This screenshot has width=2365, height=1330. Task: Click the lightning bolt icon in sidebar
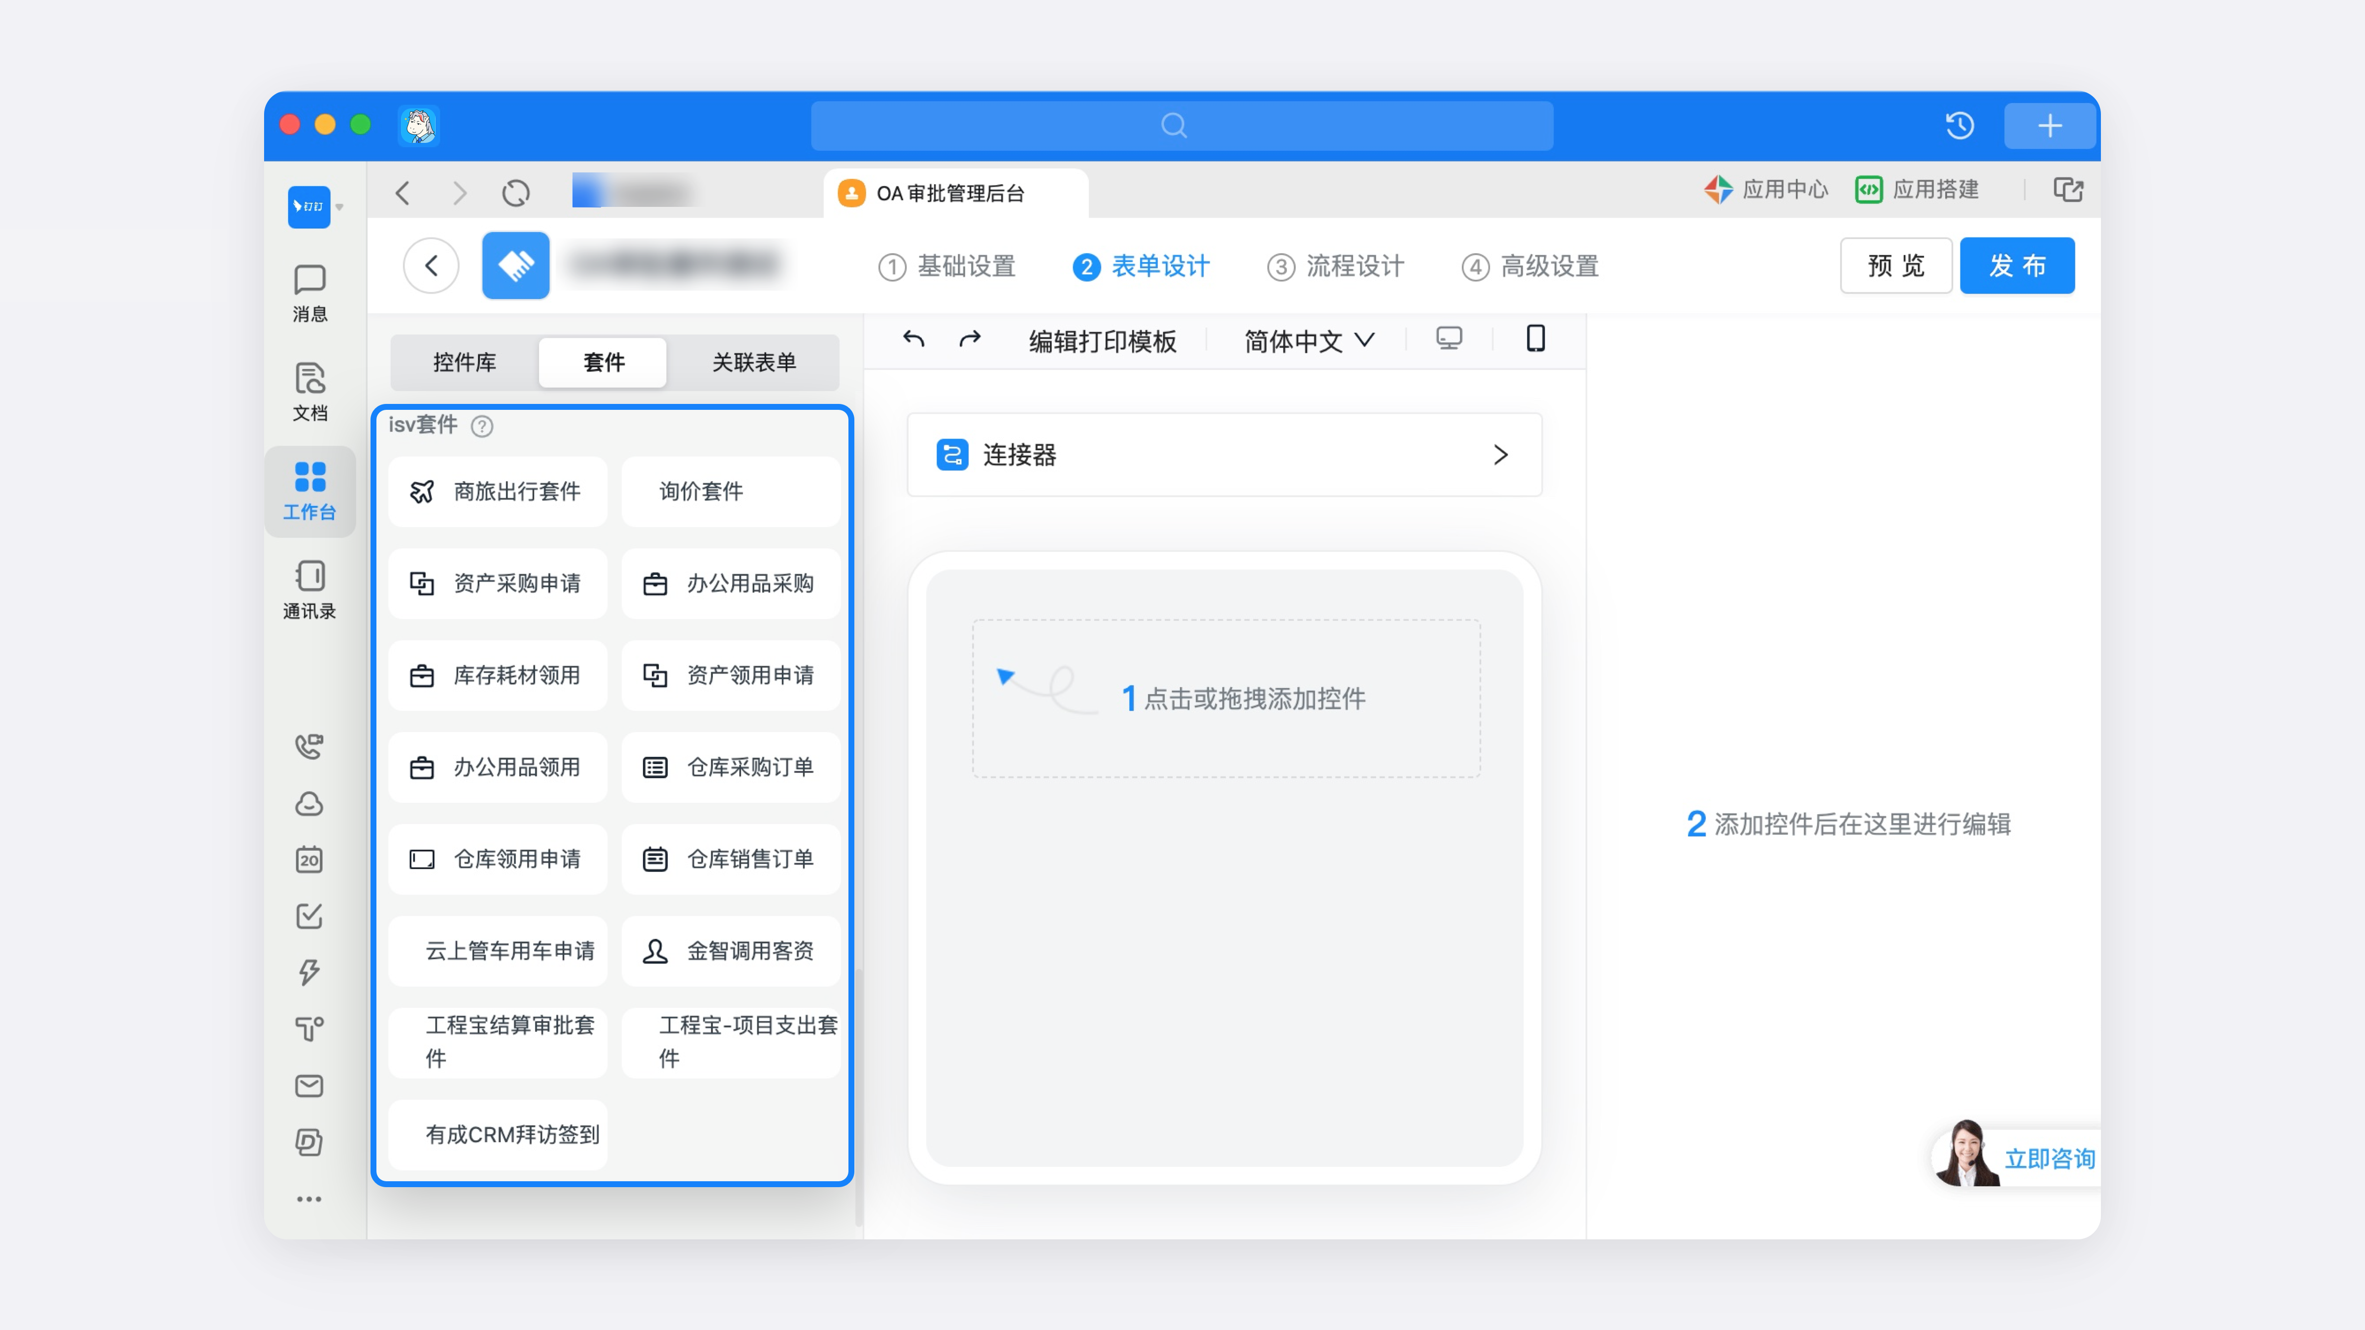(x=309, y=972)
